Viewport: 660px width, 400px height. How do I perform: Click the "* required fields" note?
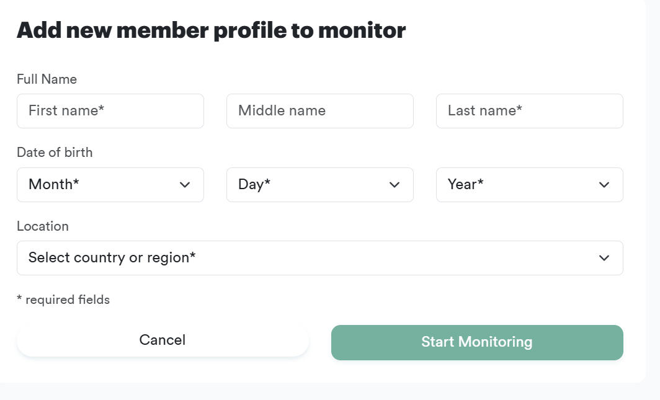(63, 300)
